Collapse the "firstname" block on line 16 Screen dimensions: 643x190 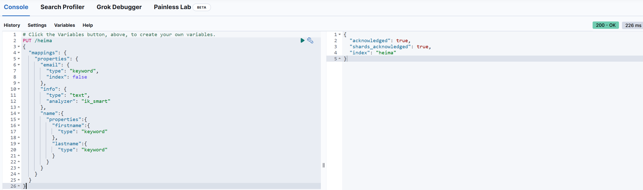[x=19, y=125]
